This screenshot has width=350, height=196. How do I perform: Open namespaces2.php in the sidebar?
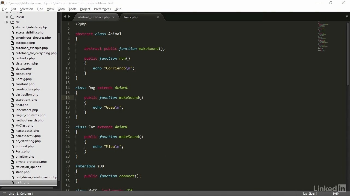[x=28, y=136]
